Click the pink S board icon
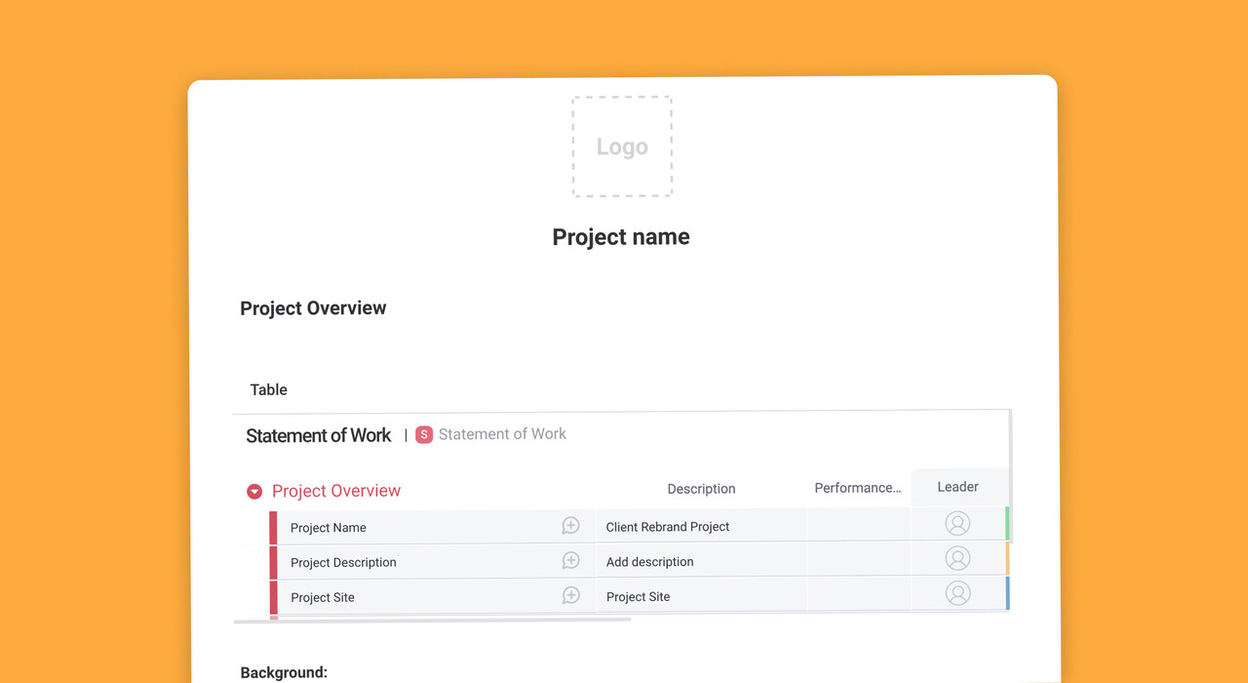 pos(423,435)
